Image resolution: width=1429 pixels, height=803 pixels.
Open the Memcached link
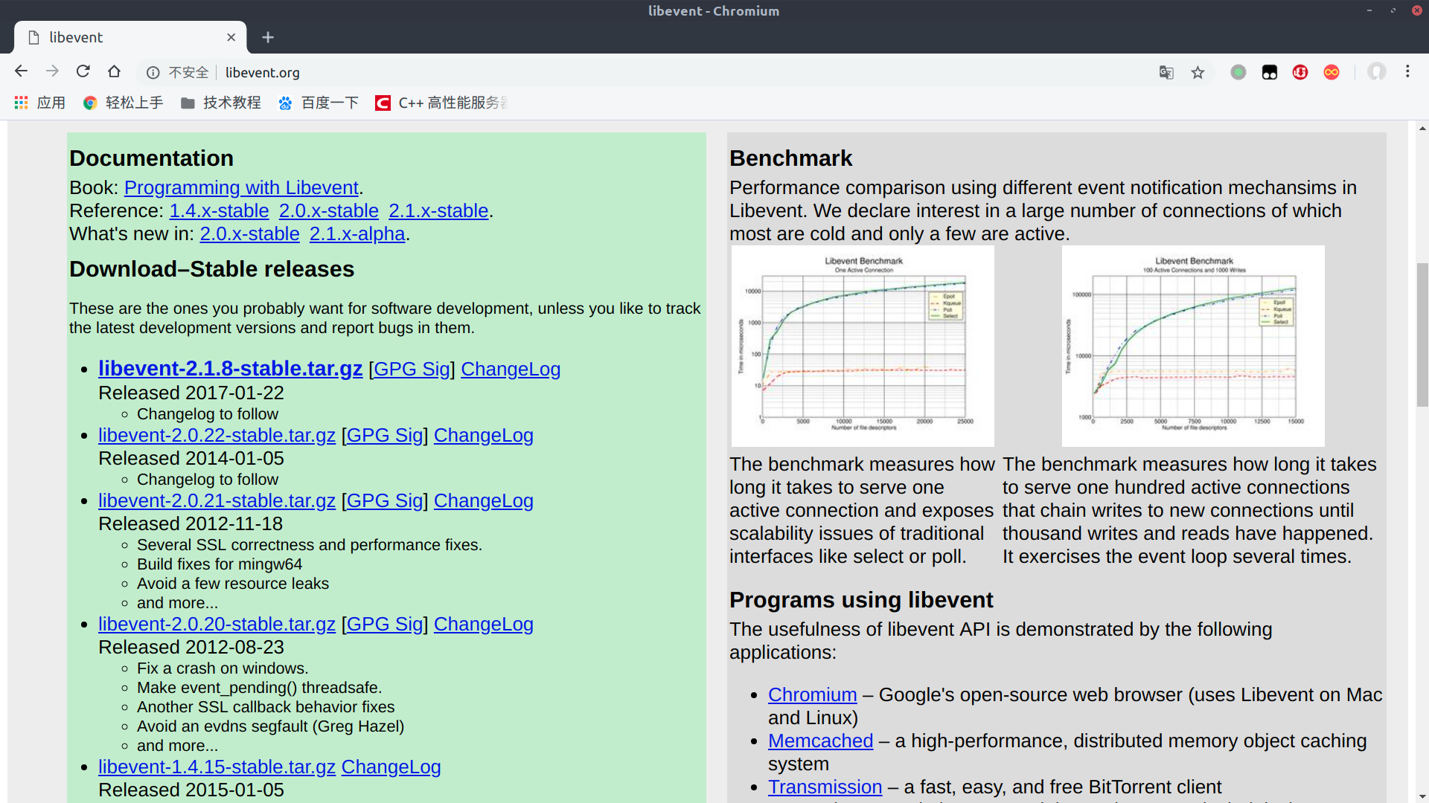[x=820, y=741]
